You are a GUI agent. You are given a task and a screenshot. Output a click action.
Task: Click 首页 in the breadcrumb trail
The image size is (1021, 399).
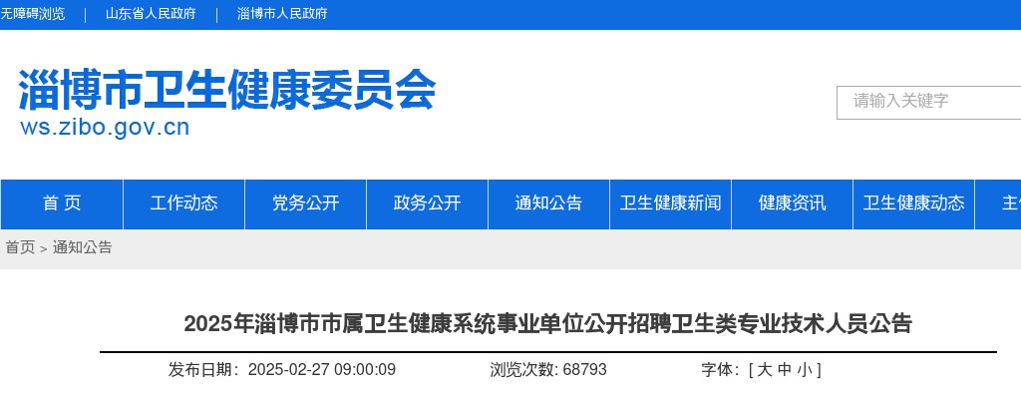coord(20,247)
